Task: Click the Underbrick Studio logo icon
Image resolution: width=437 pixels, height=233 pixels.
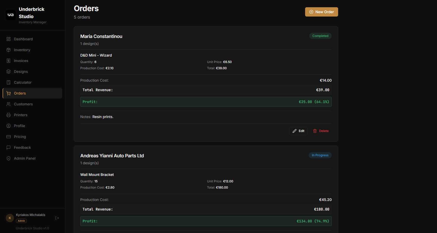Action: 11,15
